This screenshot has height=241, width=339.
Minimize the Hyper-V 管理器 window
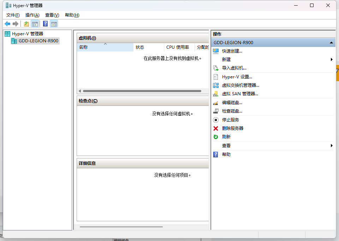pyautogui.click(x=296, y=5)
